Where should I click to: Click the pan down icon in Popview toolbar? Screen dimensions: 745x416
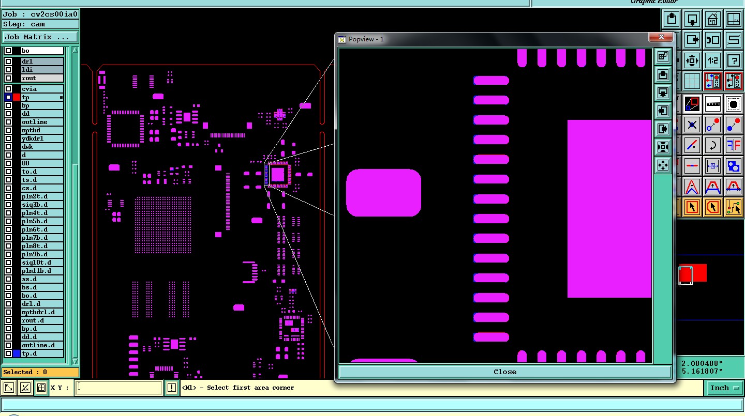click(x=663, y=93)
